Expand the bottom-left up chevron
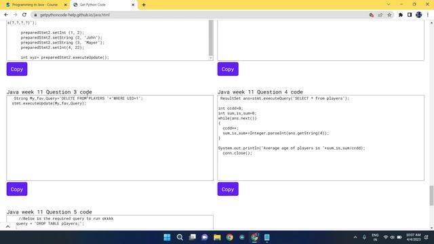The height and width of the screenshot is (244, 434). click(x=7, y=226)
